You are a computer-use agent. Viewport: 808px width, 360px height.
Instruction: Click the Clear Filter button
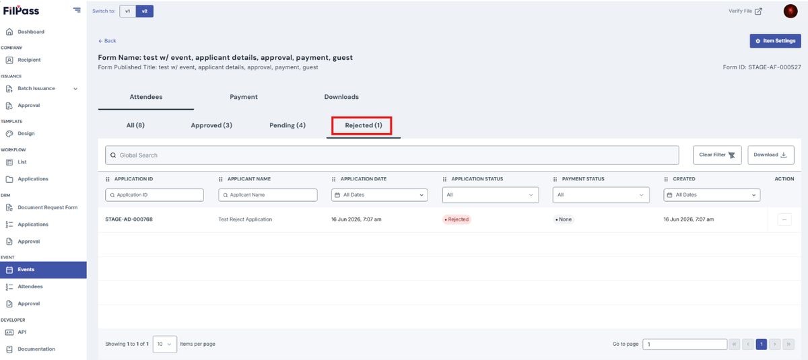tap(718, 155)
